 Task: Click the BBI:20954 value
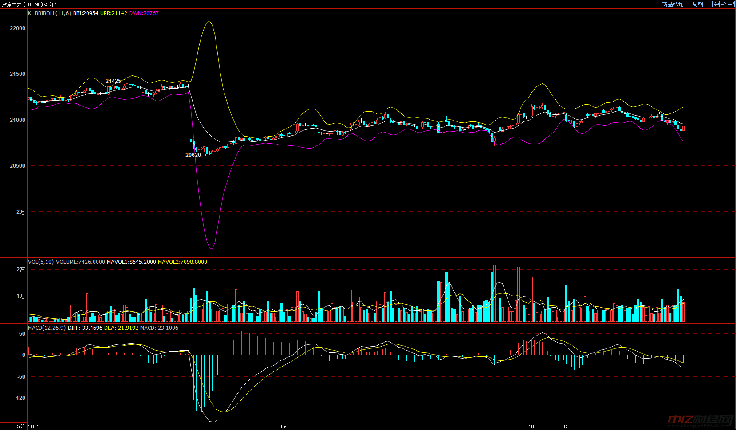(x=86, y=13)
